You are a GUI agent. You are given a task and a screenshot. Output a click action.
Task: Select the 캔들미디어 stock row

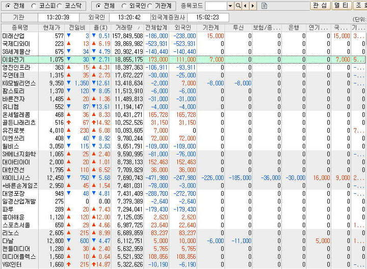pyautogui.click(x=183, y=249)
